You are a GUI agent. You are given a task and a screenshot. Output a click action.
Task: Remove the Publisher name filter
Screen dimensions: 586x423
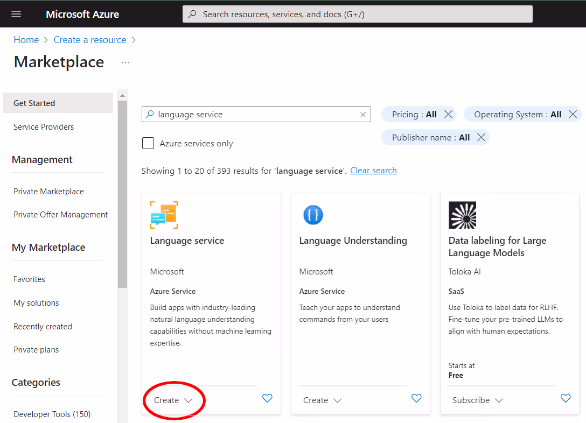tap(482, 137)
